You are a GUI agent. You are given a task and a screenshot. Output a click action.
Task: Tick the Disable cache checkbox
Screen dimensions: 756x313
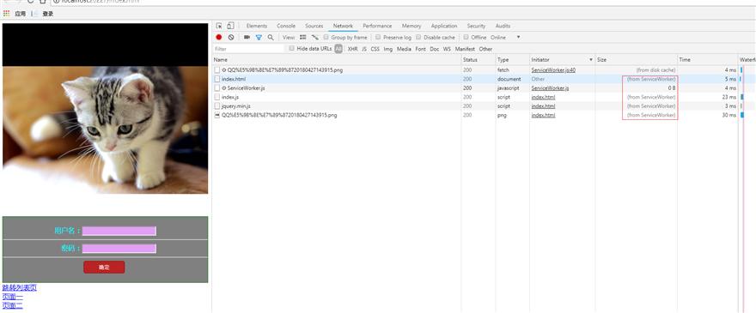click(418, 37)
